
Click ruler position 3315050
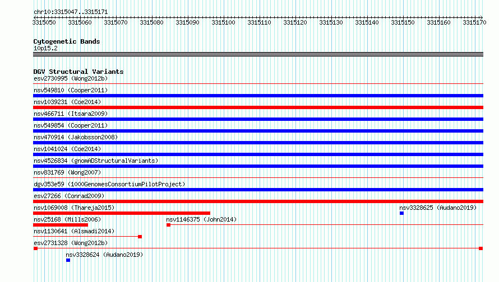point(44,22)
